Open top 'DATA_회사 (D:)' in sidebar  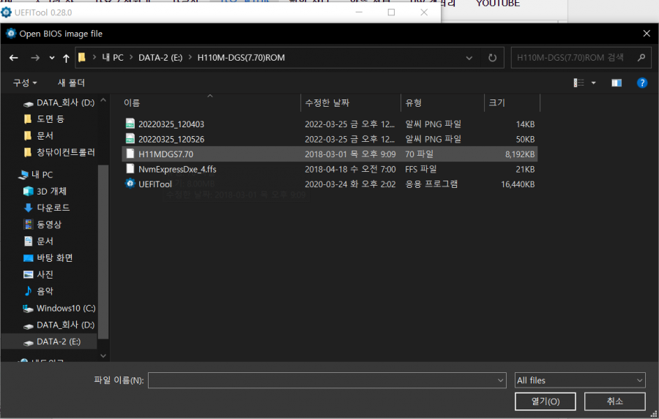[65, 103]
